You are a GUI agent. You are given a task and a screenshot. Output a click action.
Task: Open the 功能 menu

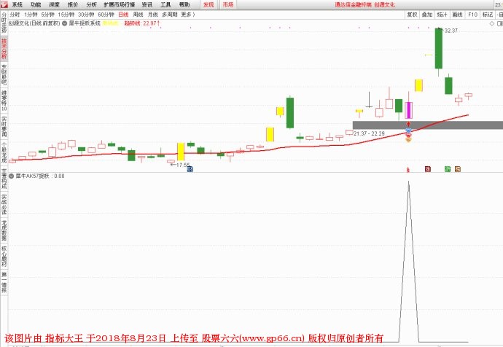36,5
